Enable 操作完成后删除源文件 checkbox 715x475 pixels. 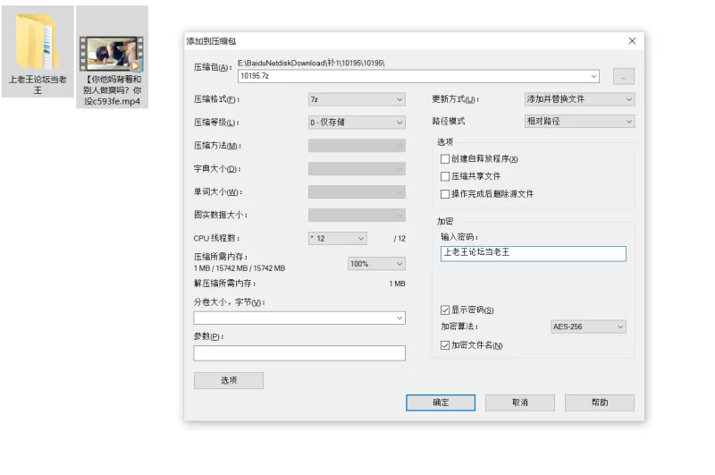click(445, 193)
